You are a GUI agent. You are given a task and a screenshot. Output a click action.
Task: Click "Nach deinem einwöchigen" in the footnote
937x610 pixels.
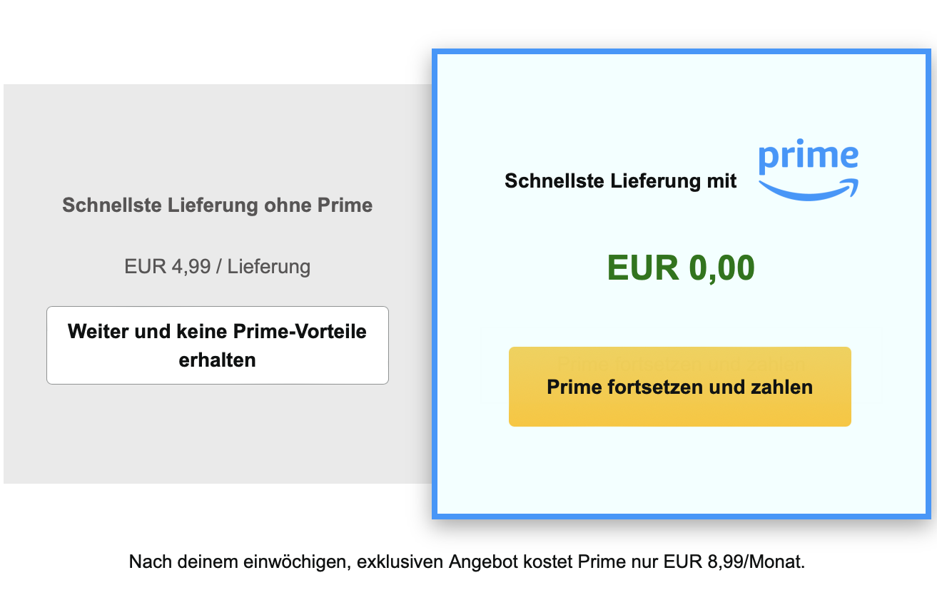tap(238, 562)
